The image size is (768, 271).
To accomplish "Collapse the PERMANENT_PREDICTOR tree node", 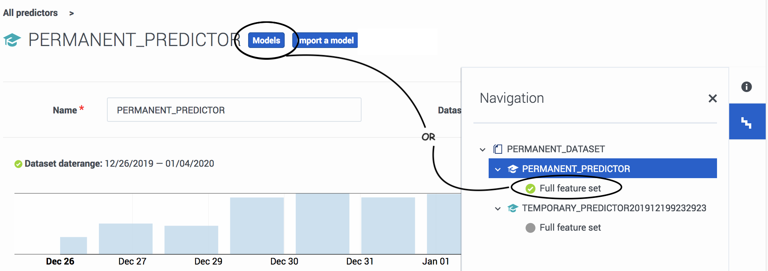I will [498, 169].
